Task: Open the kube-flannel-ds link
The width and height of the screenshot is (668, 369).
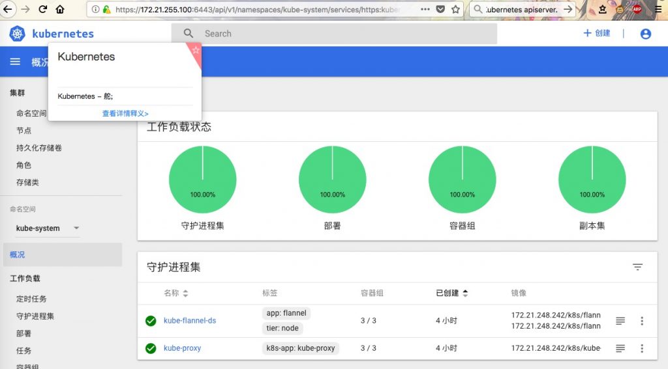Action: [190, 321]
